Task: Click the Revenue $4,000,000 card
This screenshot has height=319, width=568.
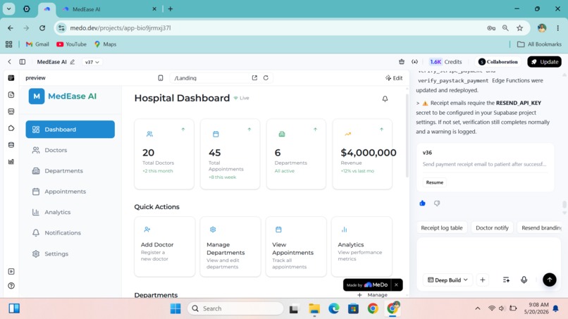Action: pyautogui.click(x=362, y=154)
